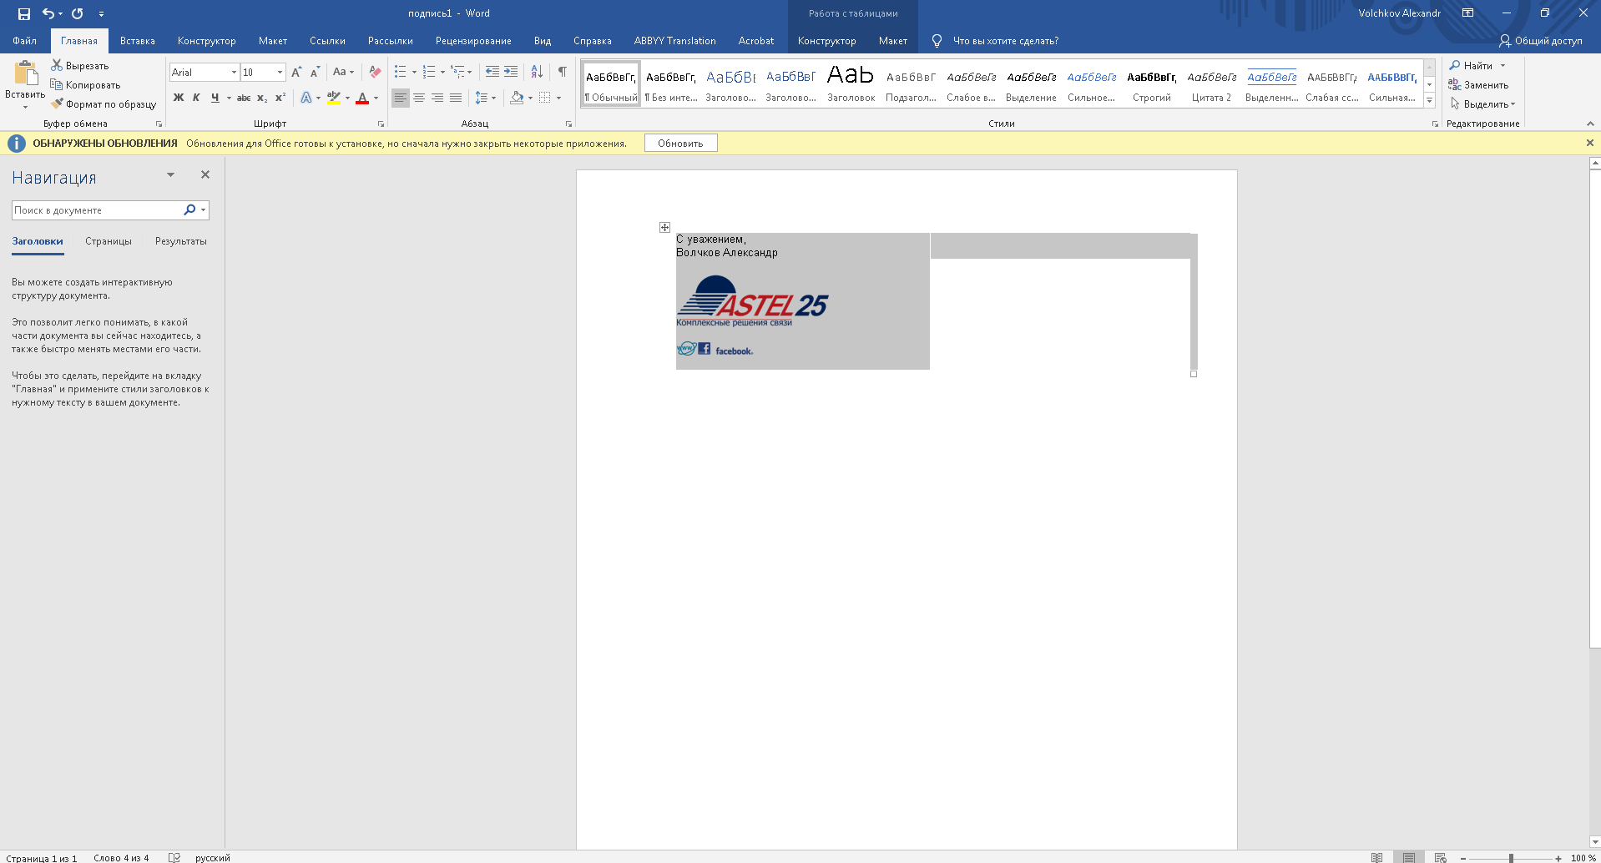Open Выделить (Select) dropdown

click(x=1482, y=103)
